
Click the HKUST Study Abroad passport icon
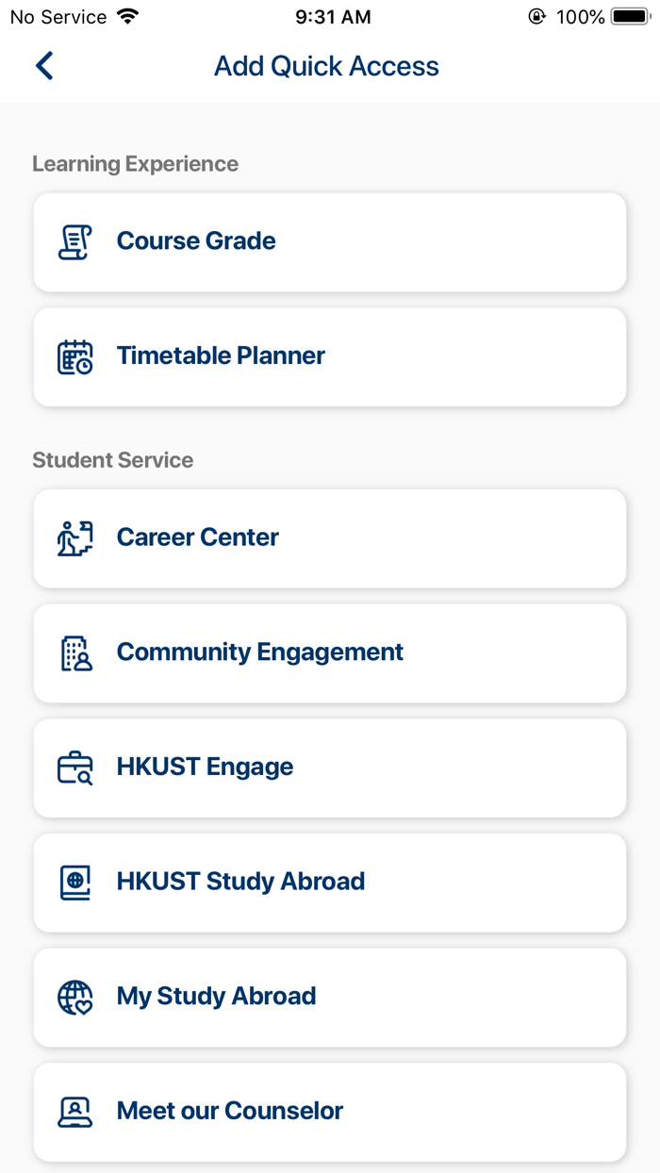tap(74, 882)
